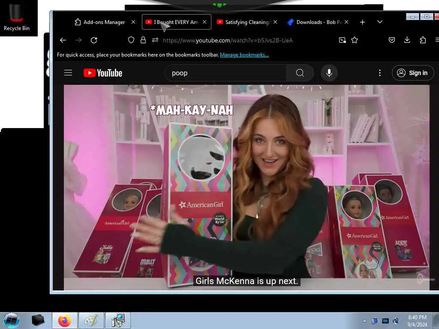Image resolution: width=439 pixels, height=329 pixels.
Task: Maximize the Firefox window
Action: click(427, 17)
